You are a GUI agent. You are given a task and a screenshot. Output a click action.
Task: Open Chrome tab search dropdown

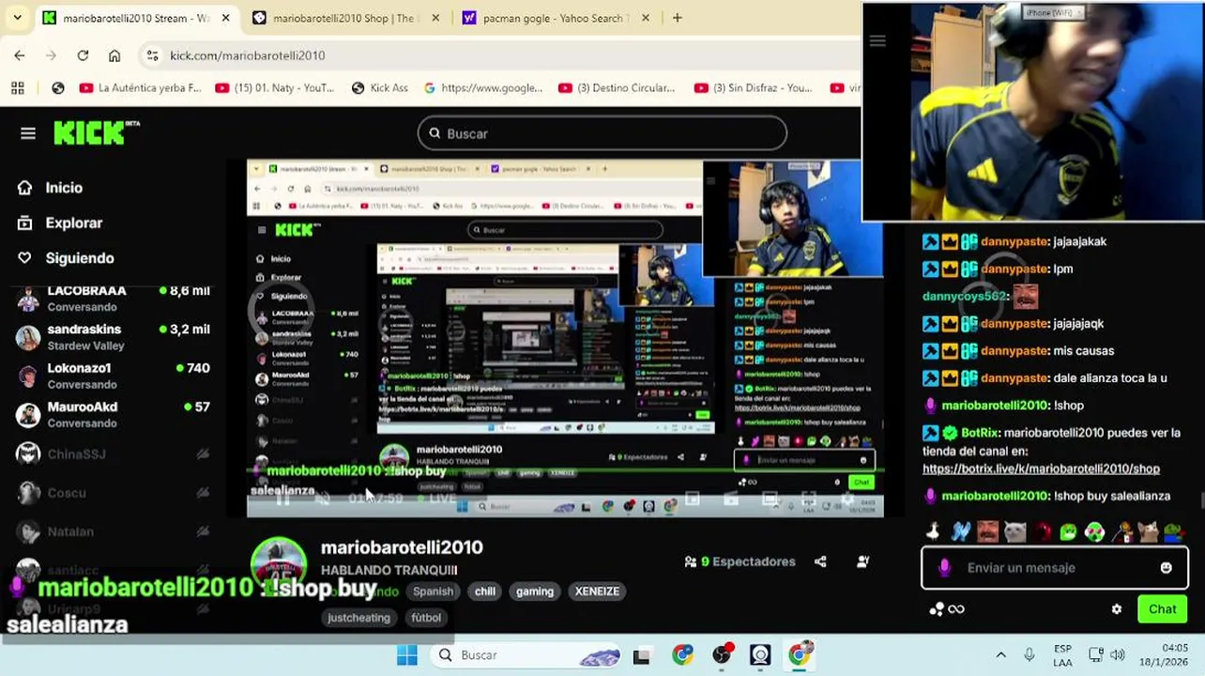tap(17, 18)
